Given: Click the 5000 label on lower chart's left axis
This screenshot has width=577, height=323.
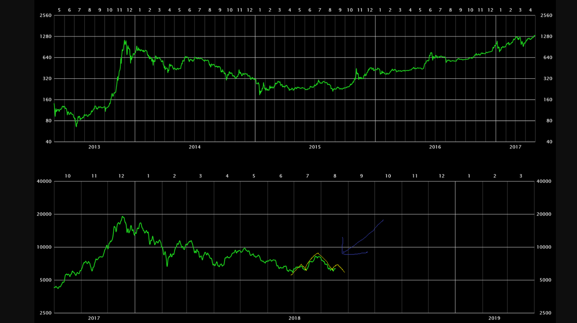Looking at the screenshot, I should tap(46, 280).
